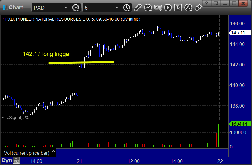Click the pin/link window icon
The image size is (252, 165).
[x=198, y=8]
